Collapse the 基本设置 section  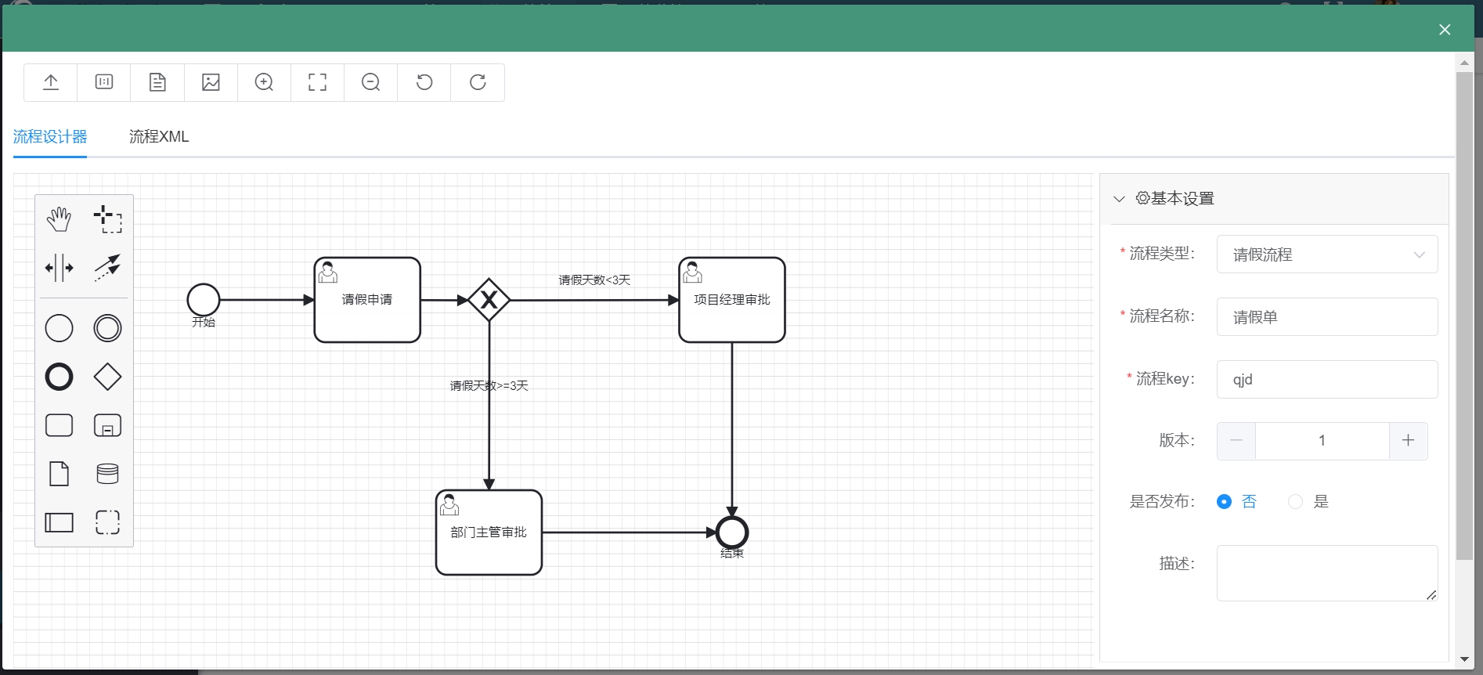pyautogui.click(x=1120, y=199)
